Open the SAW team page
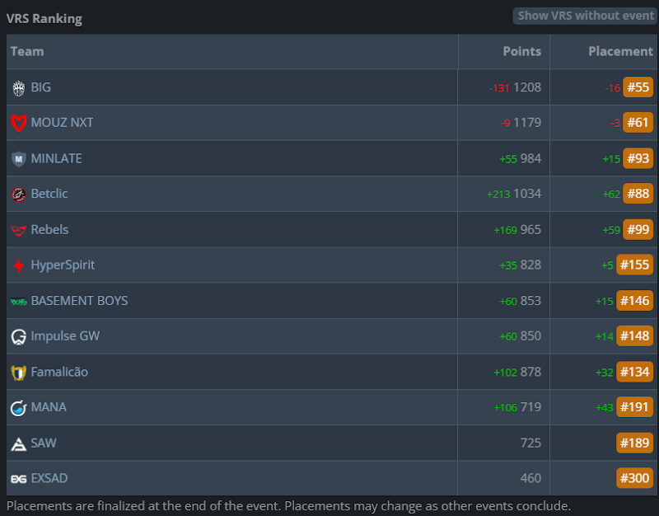The image size is (659, 516). click(x=44, y=443)
